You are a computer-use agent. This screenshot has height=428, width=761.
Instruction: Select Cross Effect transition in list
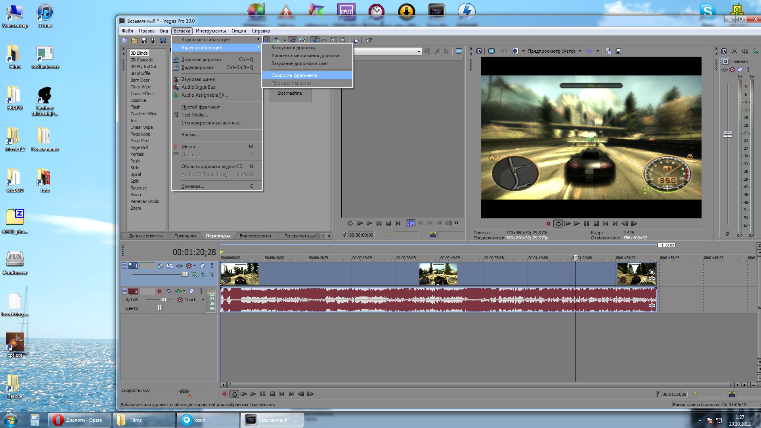(x=142, y=94)
